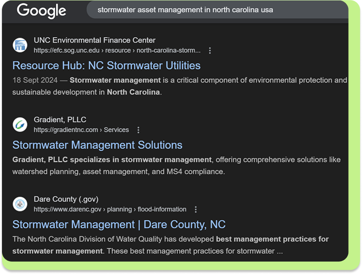Open the Stormwater Management | Dare County, NC link
The width and height of the screenshot is (362, 274).
[x=118, y=224]
